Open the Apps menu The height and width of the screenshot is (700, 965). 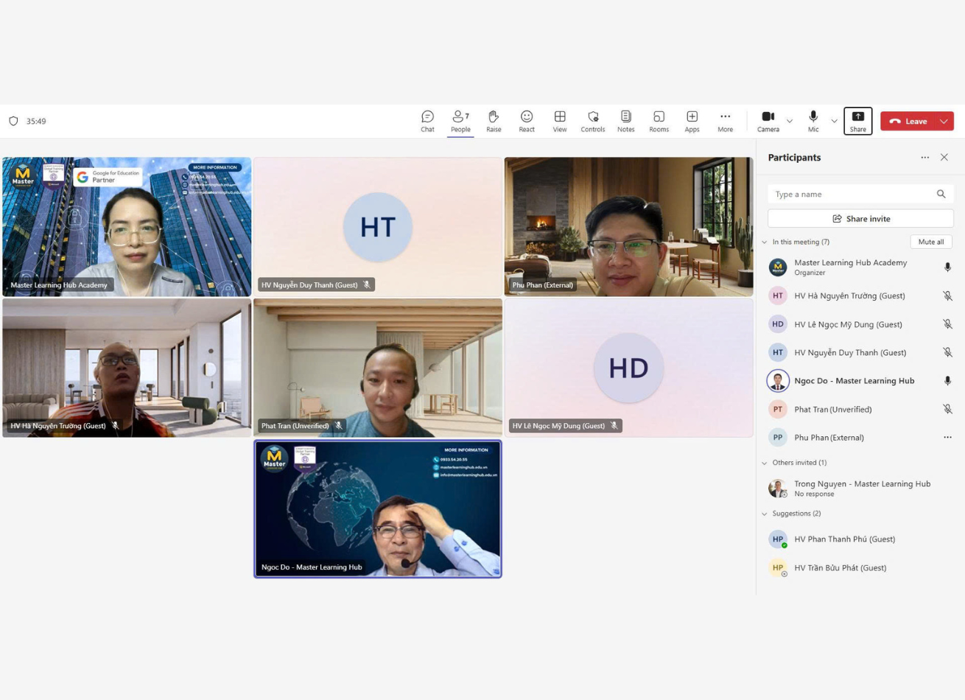pyautogui.click(x=692, y=121)
